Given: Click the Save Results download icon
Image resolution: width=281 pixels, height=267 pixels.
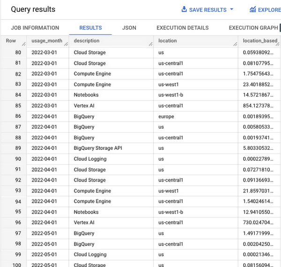Looking at the screenshot, I should click(184, 9).
